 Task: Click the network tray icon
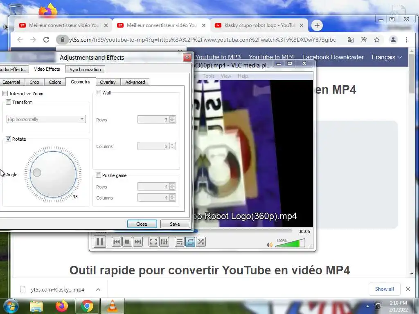coord(378,306)
